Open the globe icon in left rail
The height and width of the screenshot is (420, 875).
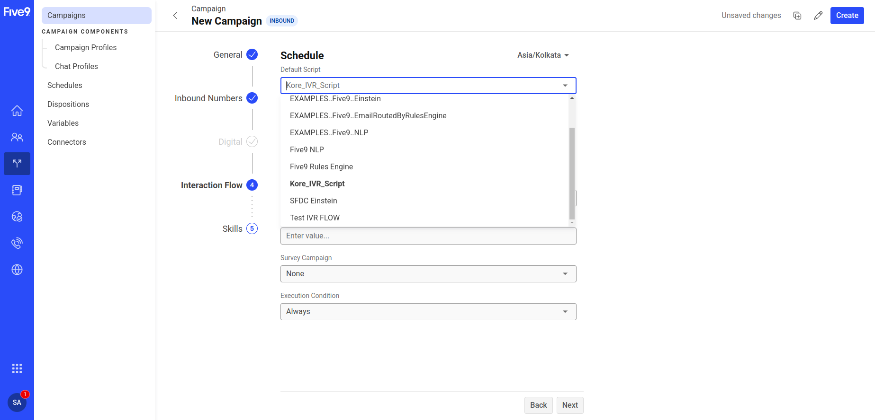click(x=17, y=270)
